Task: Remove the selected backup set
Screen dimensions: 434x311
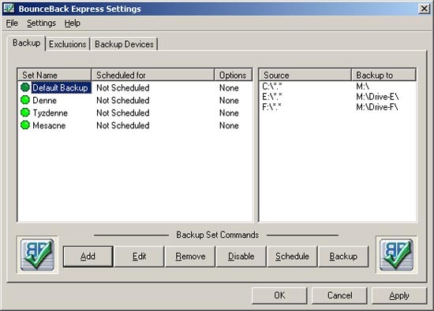Action: [190, 257]
